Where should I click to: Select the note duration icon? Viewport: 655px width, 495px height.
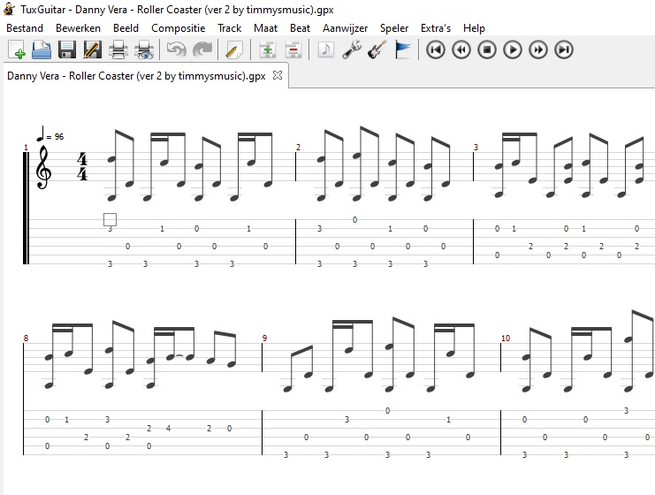click(x=326, y=49)
